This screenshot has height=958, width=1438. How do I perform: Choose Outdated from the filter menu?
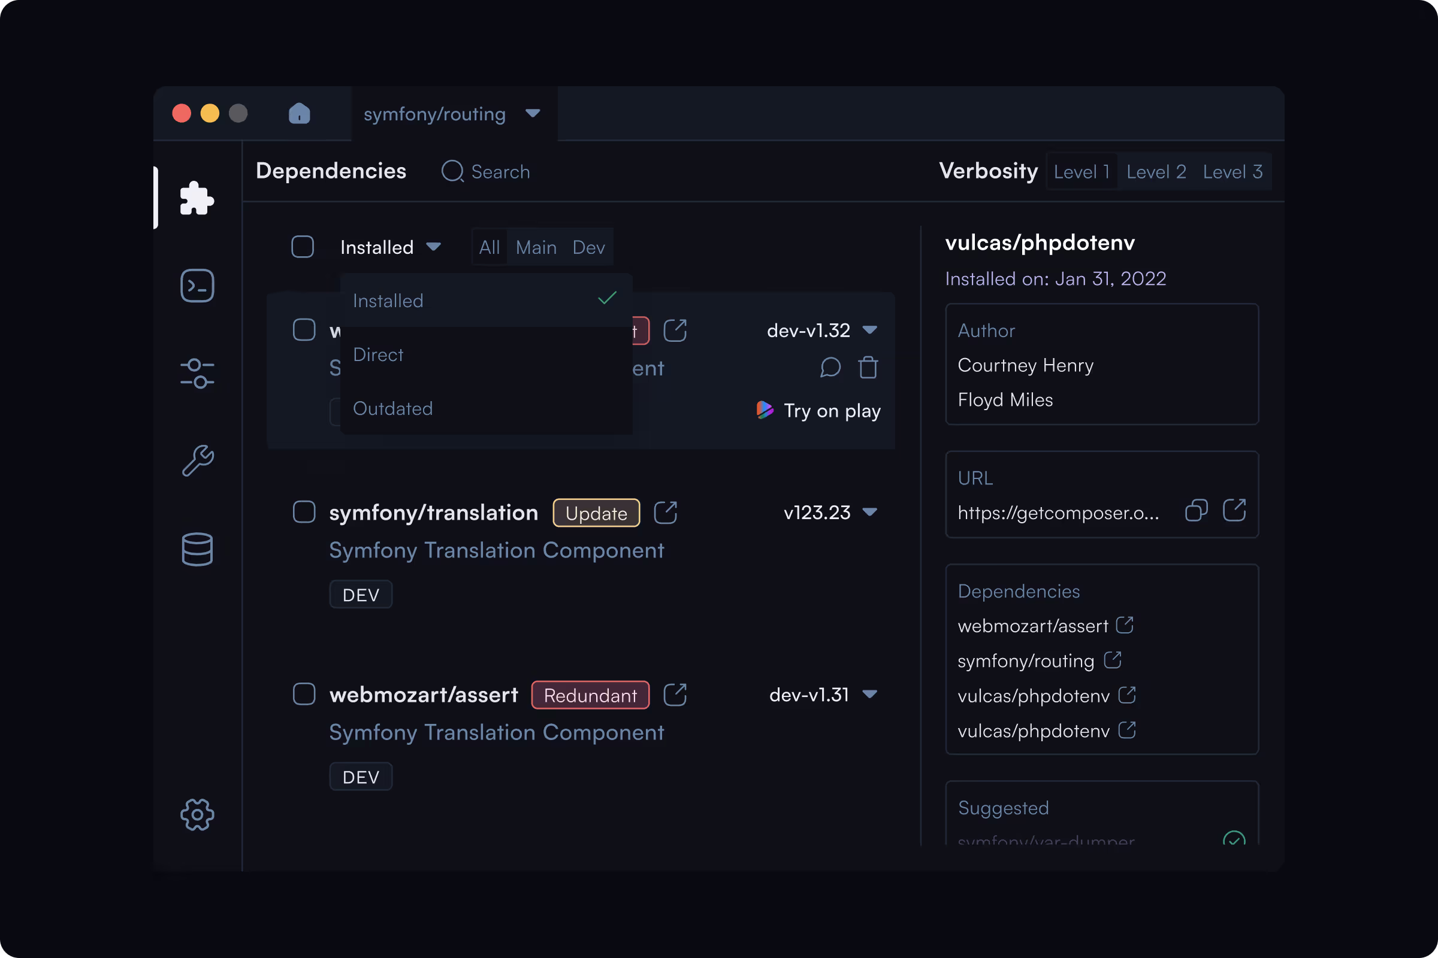(392, 408)
